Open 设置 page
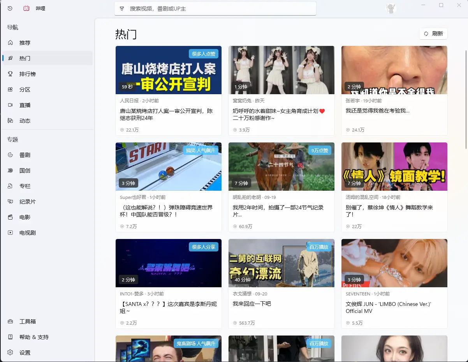The image size is (468, 362). pos(48,353)
